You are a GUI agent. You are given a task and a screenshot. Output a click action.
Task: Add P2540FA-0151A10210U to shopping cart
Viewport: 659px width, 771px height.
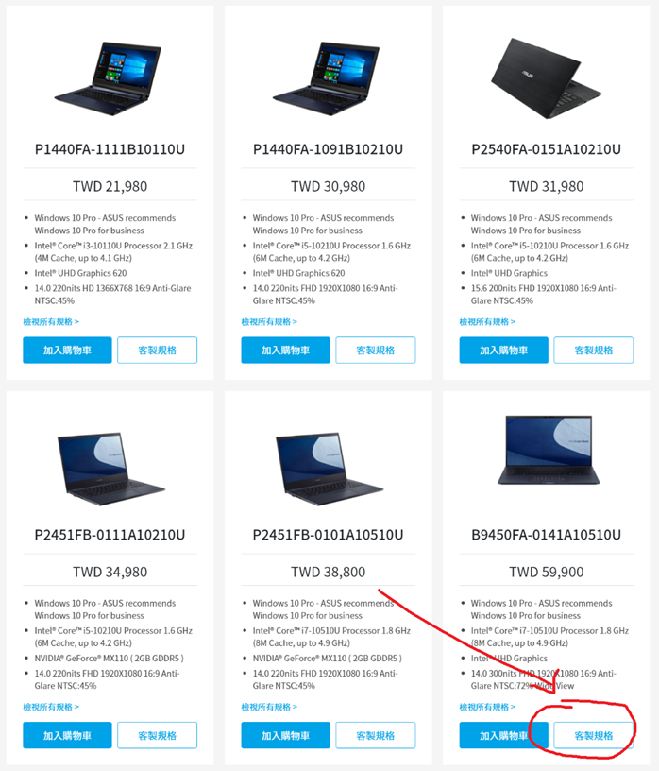[x=504, y=351]
